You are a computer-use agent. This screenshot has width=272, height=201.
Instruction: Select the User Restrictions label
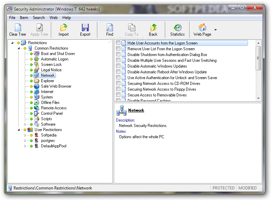(x=48, y=130)
